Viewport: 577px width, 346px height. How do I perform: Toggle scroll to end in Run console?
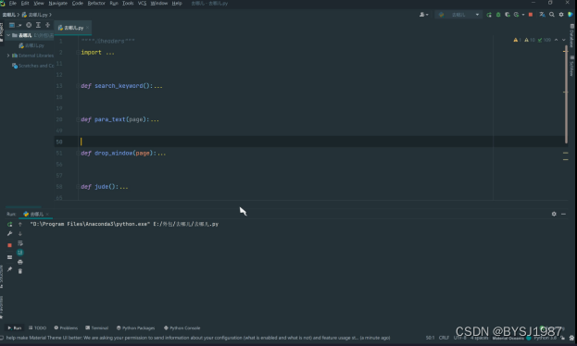click(20, 253)
